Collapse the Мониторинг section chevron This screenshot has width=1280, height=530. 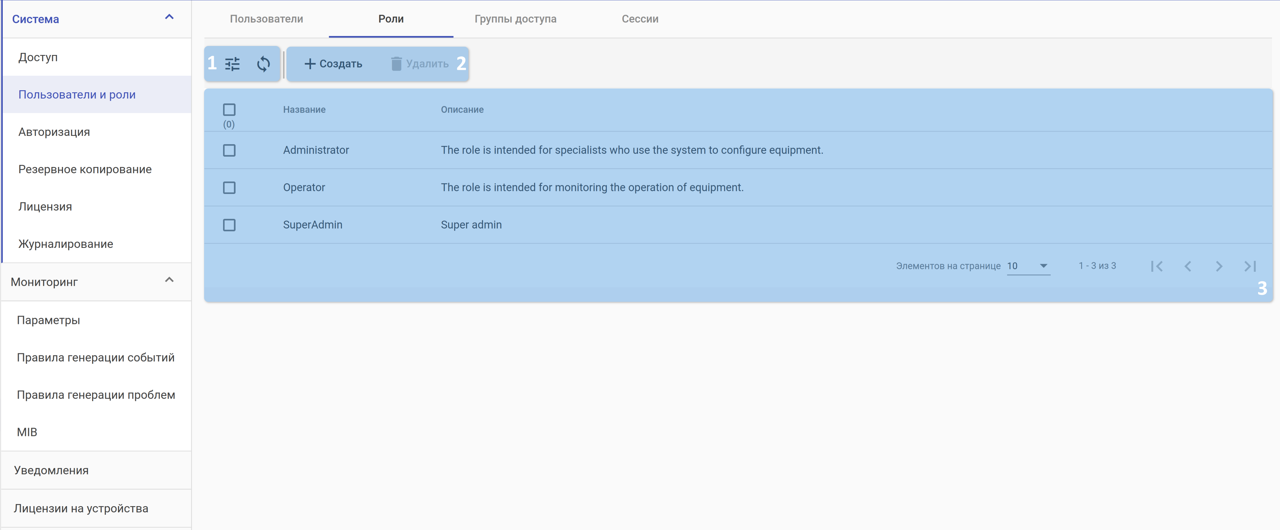point(169,280)
